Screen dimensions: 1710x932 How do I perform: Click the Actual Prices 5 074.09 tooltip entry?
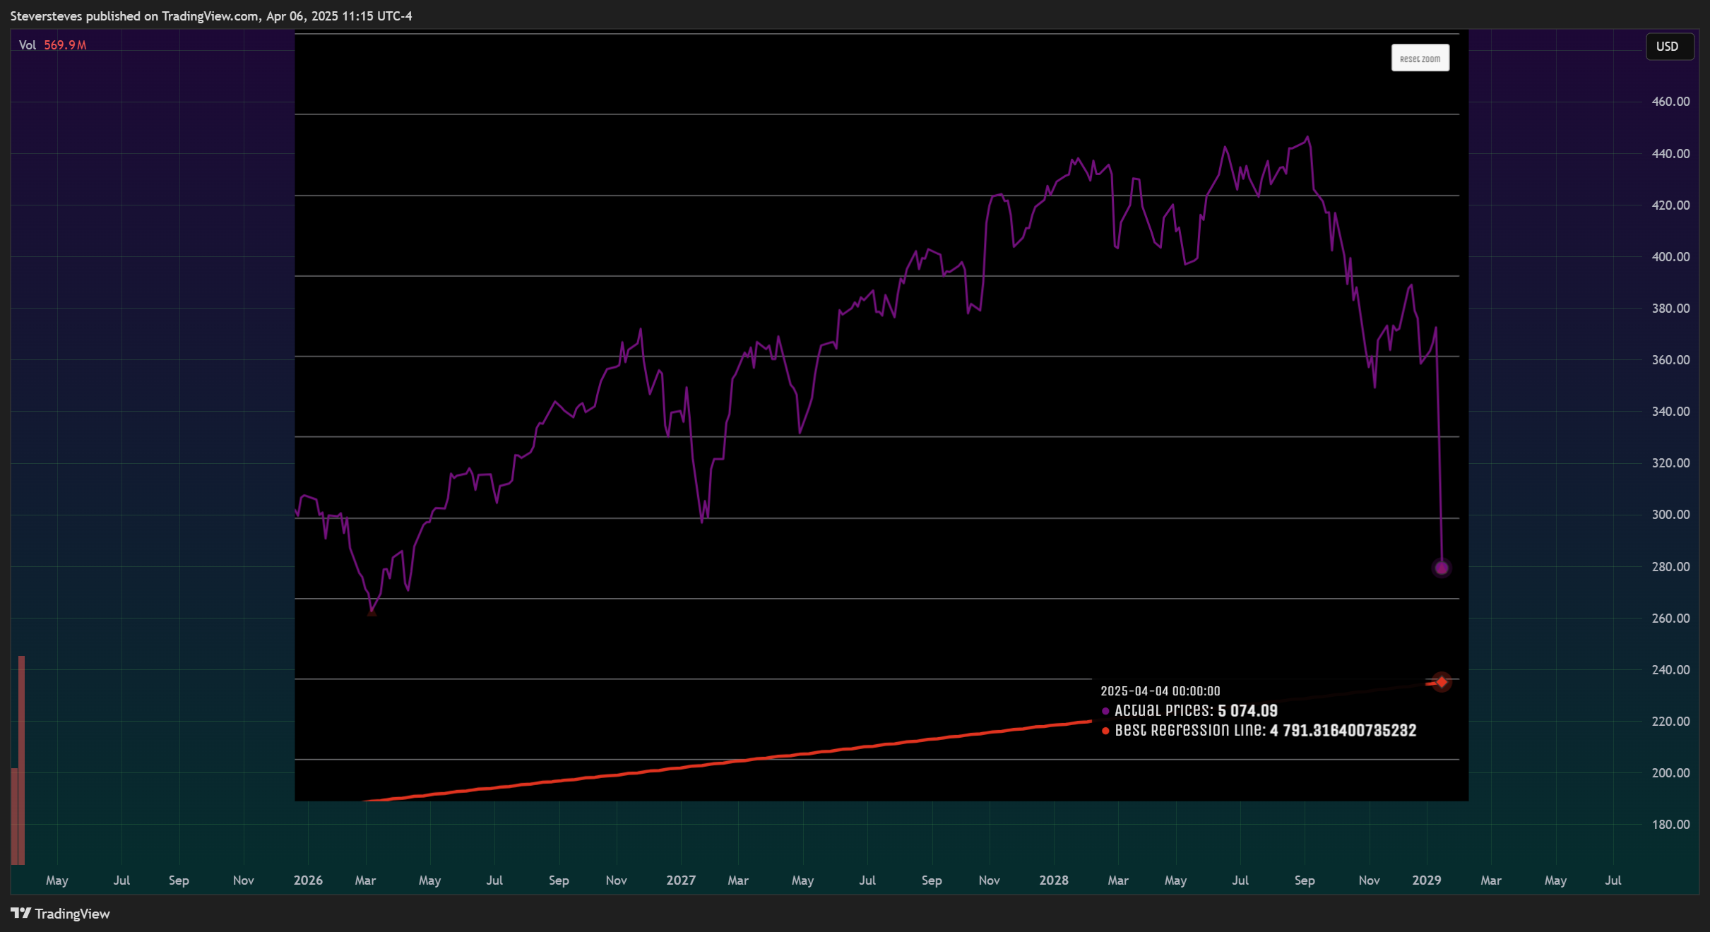click(1190, 710)
